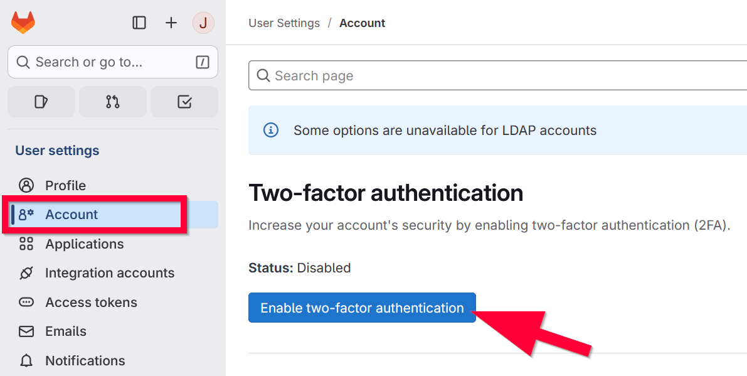The width and height of the screenshot is (747, 376).
Task: Click the Account breadcrumb item
Action: click(x=362, y=23)
